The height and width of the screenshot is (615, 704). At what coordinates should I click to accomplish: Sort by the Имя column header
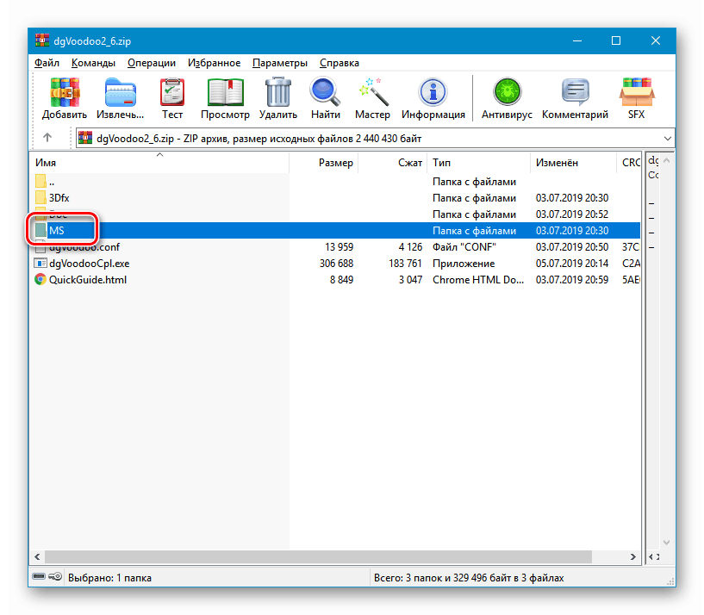click(x=161, y=163)
